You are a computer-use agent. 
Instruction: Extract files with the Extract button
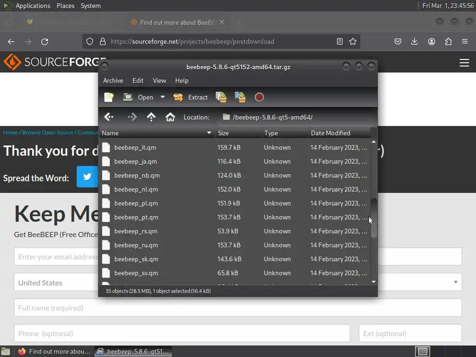click(190, 97)
